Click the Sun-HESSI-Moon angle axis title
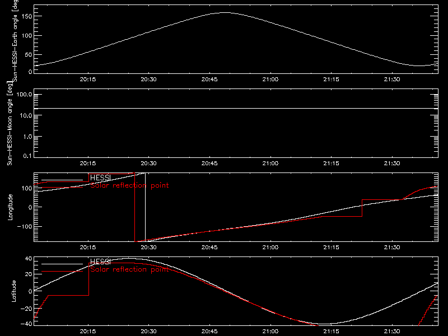The height and width of the screenshot is (336, 448). point(10,123)
